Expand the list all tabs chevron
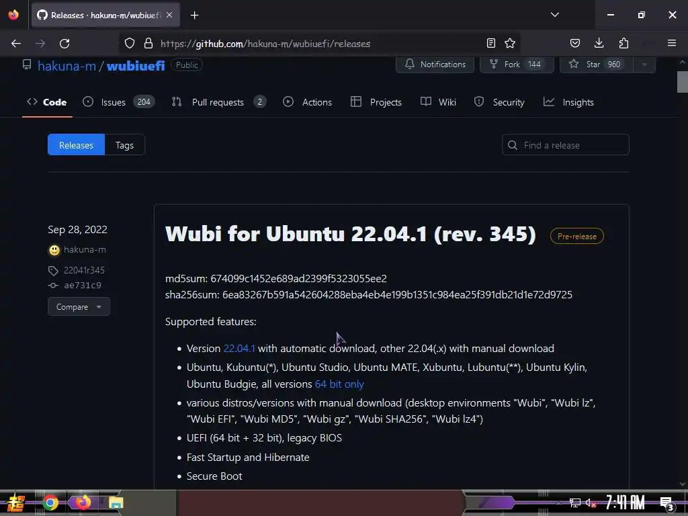This screenshot has width=688, height=516. tap(554, 15)
